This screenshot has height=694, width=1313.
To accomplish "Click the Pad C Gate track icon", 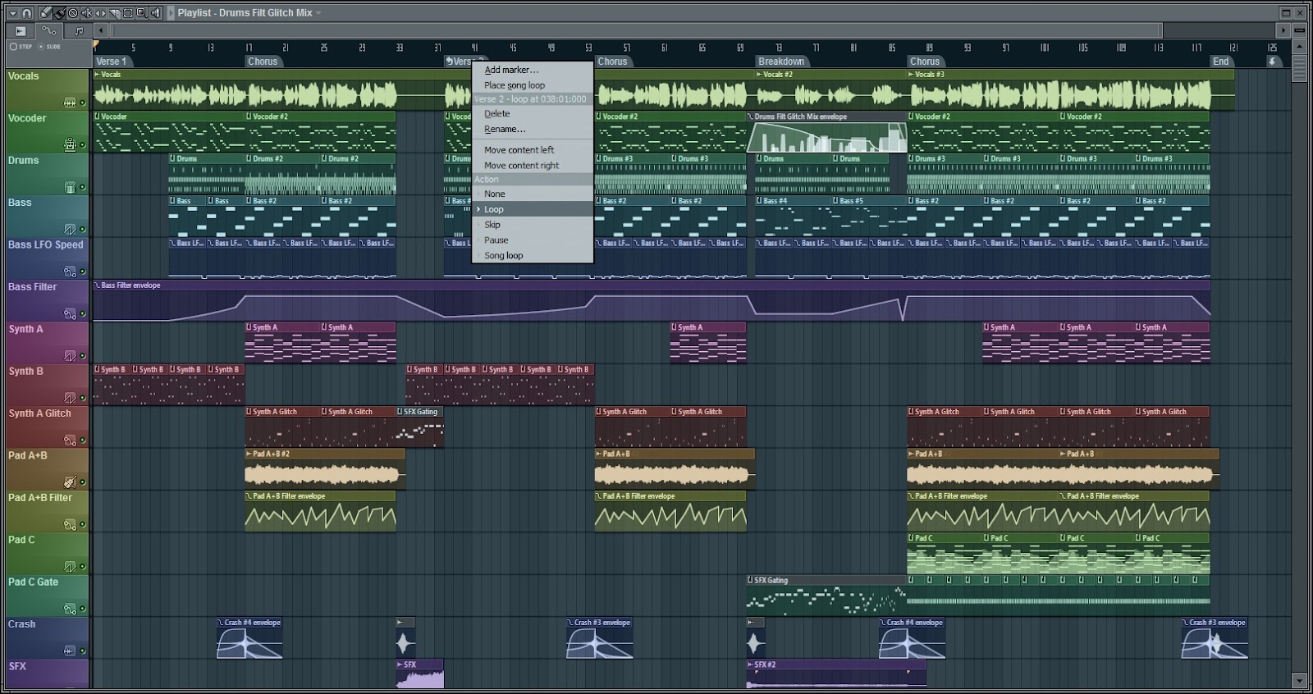I will coord(70,609).
